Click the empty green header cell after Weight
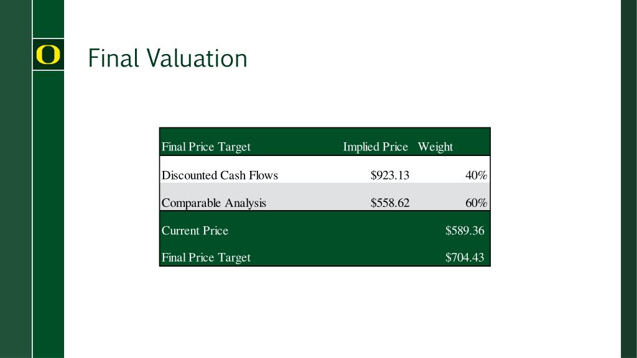The height and width of the screenshot is (358, 637). click(x=473, y=147)
